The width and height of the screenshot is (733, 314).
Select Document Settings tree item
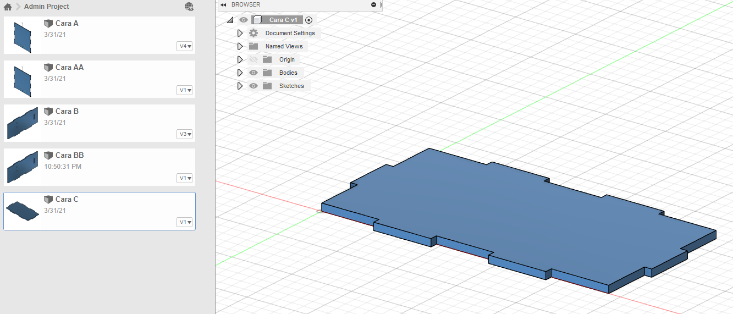[290, 33]
